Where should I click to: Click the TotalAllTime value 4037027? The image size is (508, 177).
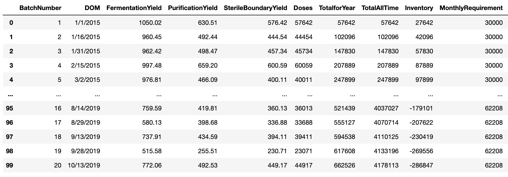[386, 108]
